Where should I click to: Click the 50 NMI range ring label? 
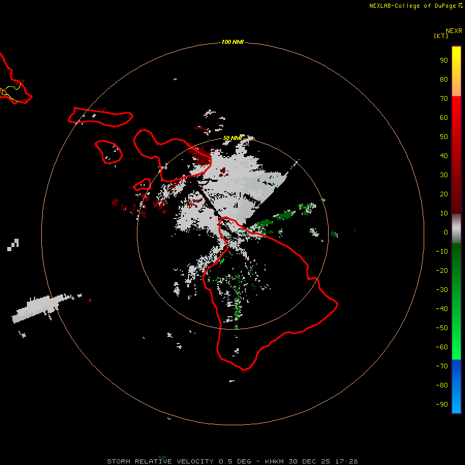pyautogui.click(x=232, y=138)
